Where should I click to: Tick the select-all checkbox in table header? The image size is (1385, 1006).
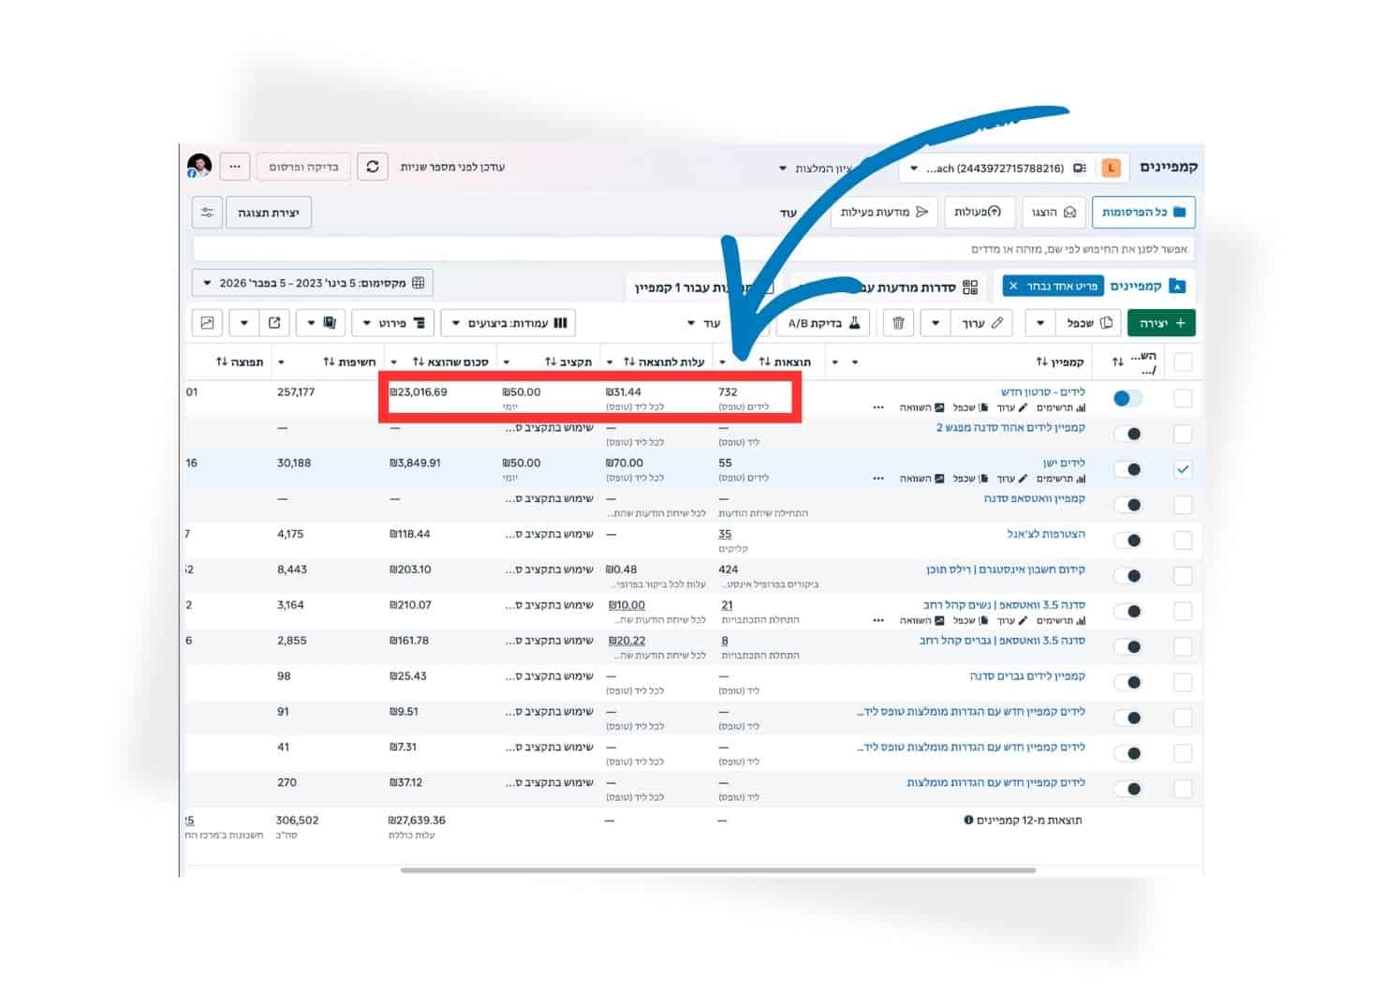(1183, 362)
